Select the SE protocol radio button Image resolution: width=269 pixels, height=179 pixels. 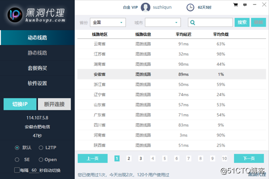[17, 160]
